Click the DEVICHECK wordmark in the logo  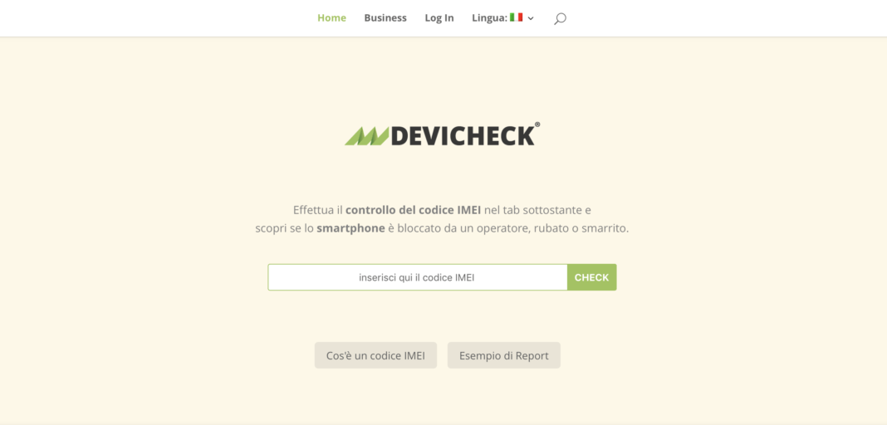coord(463,135)
